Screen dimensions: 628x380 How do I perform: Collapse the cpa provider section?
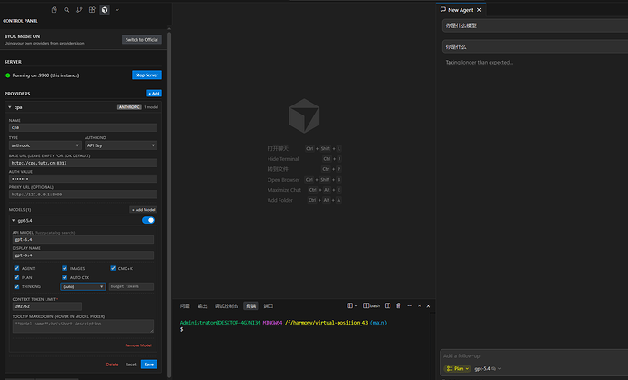pyautogui.click(x=10, y=107)
